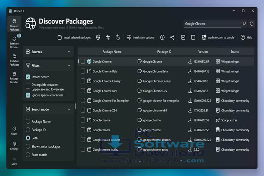The image size is (264, 176).
Task: Click the Googlechrome Allusers row checkbox
Action: pyautogui.click(x=82, y=140)
